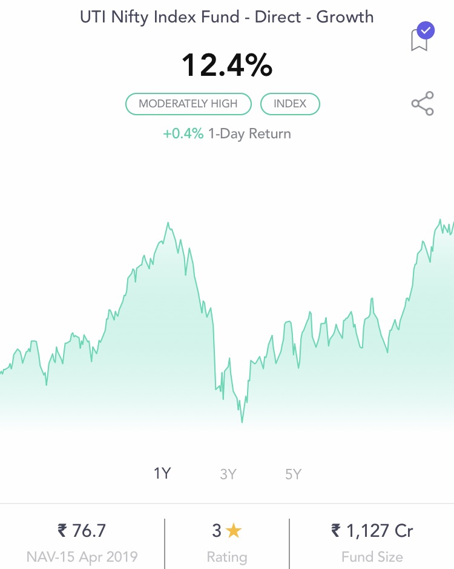454x569 pixels.
Task: Click the gold rating star icon
Action: pos(234,531)
